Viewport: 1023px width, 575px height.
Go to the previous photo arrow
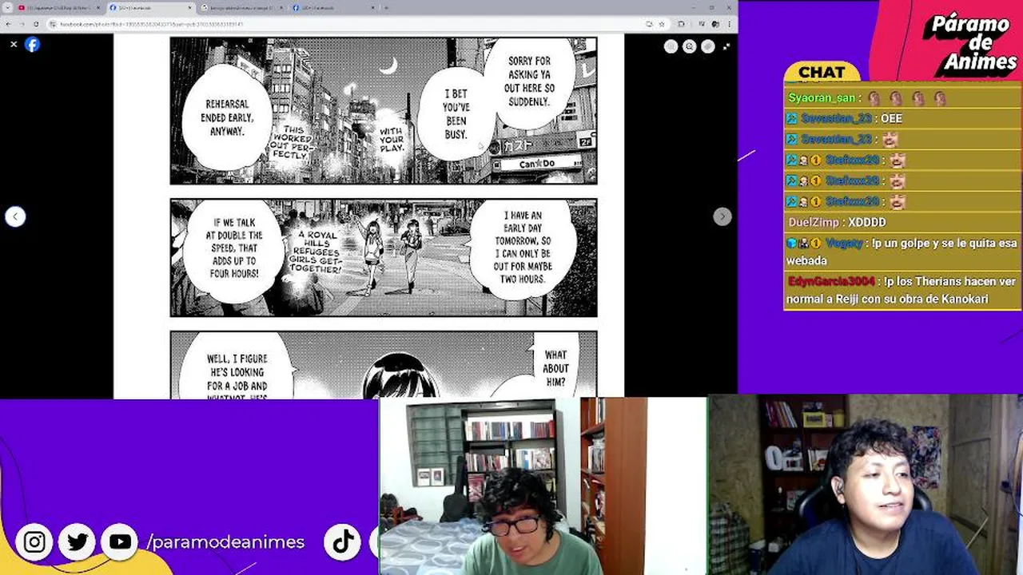coord(15,216)
